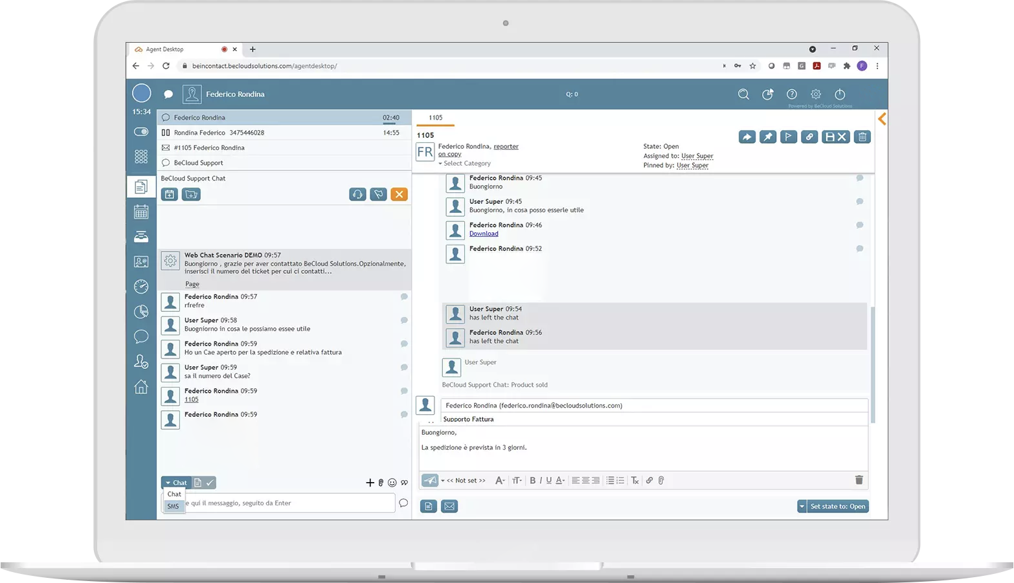Forward ticket 1105 with the arrow button
This screenshot has height=583, width=1014.
(x=747, y=137)
